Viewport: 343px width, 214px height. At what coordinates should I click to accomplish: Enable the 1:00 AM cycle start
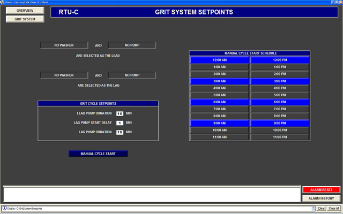click(x=219, y=67)
